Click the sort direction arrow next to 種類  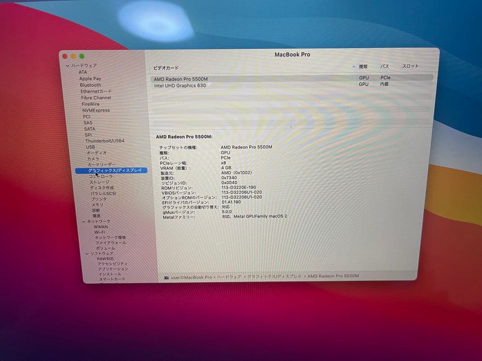pos(354,66)
